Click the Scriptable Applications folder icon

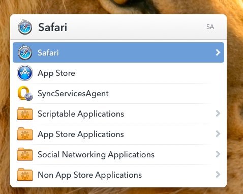point(25,114)
